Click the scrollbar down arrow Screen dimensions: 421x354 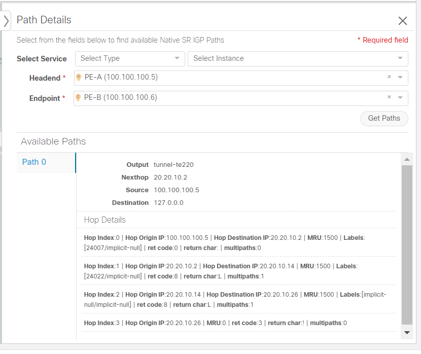pyautogui.click(x=407, y=333)
